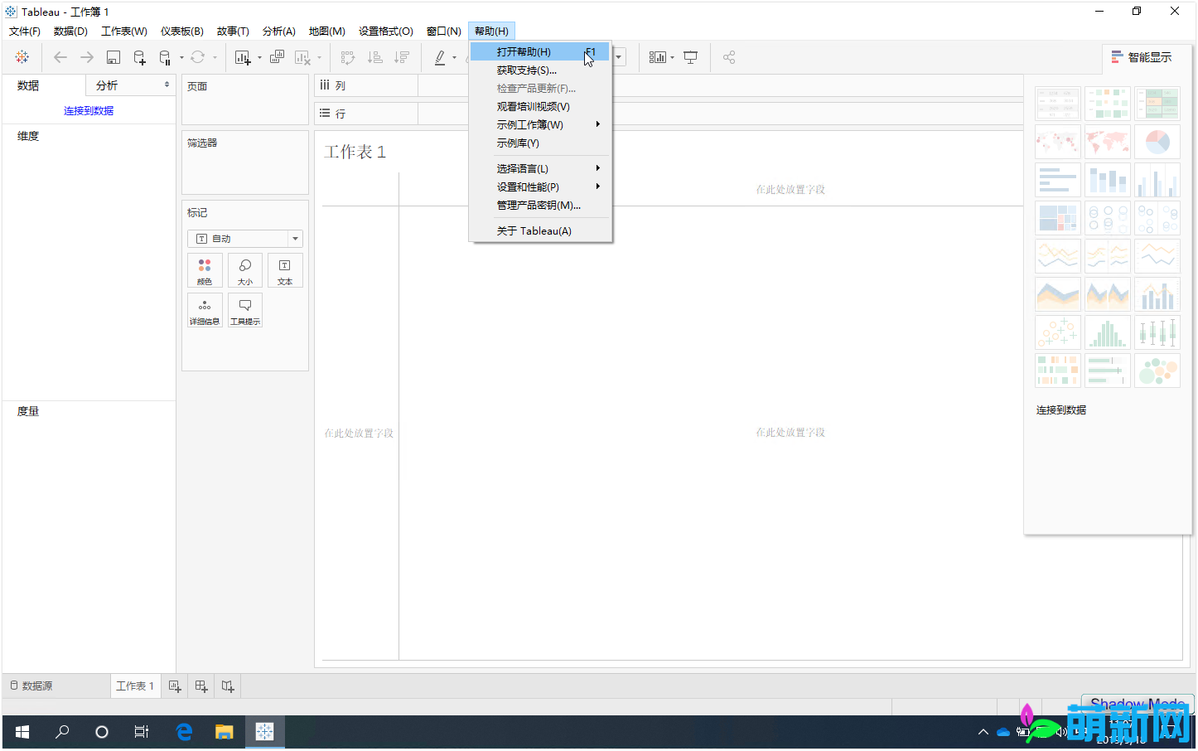Click the show/hide cards toolbar icon

coord(657,57)
